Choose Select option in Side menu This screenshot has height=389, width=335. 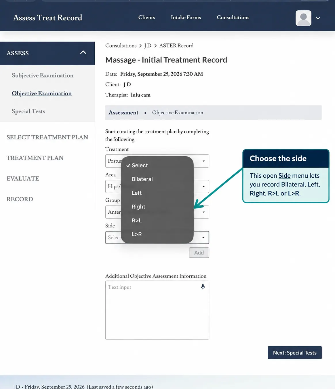[157, 165]
